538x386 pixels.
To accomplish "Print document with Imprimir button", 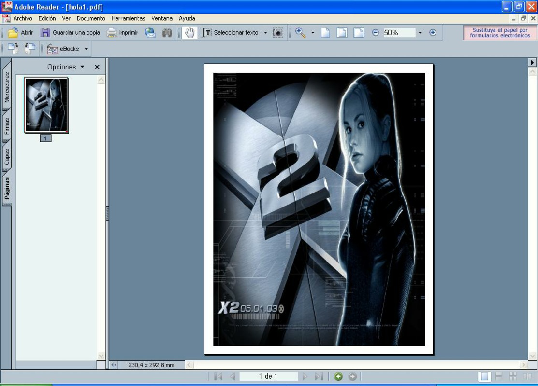I will [122, 32].
